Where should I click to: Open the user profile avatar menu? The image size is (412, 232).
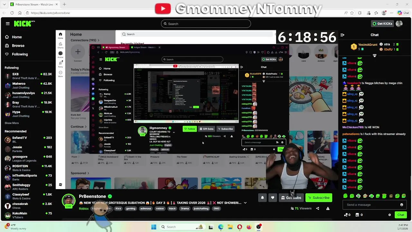pos(399,24)
